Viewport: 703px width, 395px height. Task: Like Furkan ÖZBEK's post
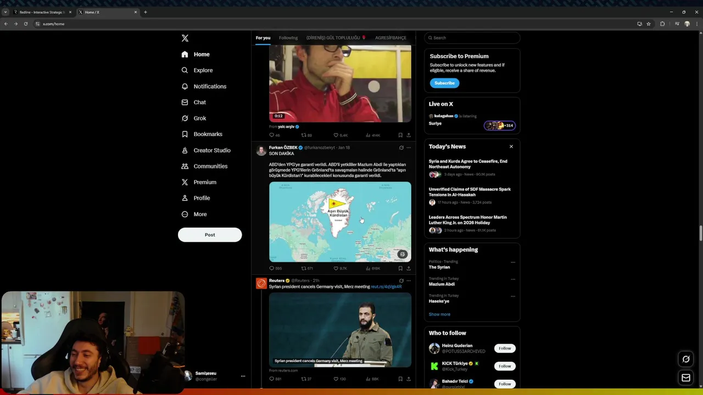[341, 268]
